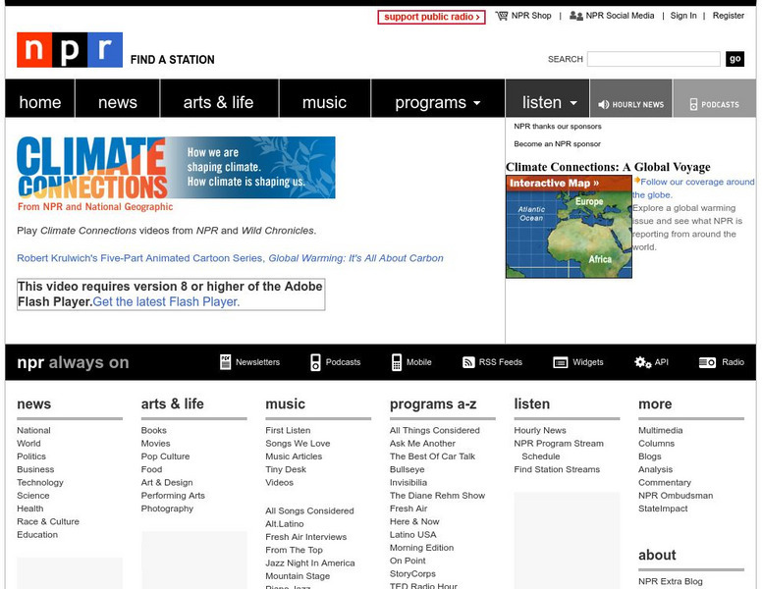Open NPR Shop cart icon

point(502,16)
